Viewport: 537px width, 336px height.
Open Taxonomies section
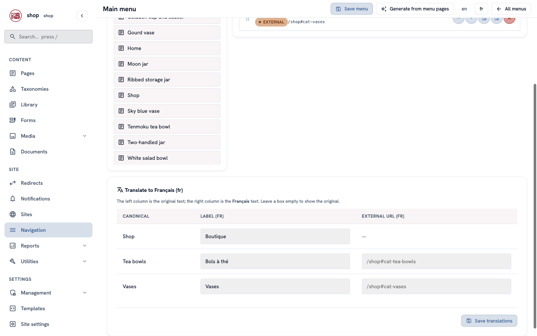point(48,89)
